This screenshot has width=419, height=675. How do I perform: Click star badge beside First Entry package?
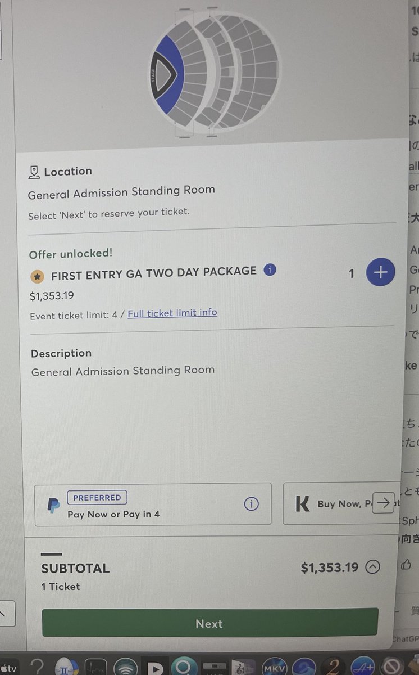(37, 276)
